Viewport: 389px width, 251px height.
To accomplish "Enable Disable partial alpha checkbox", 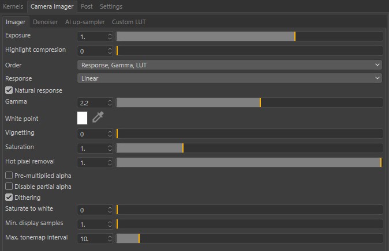I will (x=9, y=187).
